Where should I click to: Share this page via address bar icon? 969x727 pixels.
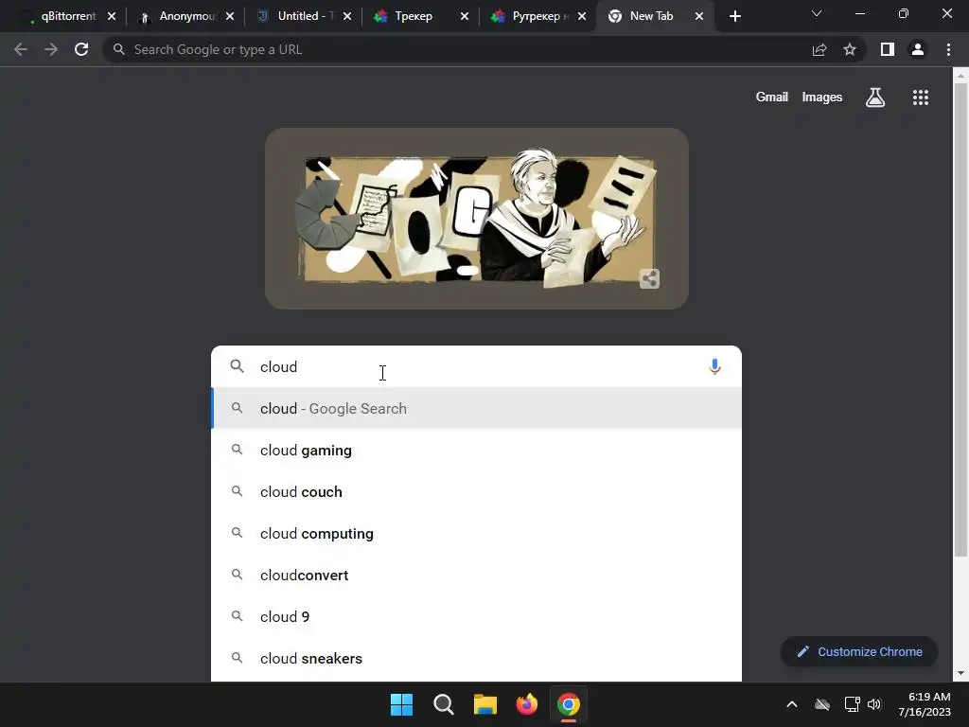[x=819, y=49]
